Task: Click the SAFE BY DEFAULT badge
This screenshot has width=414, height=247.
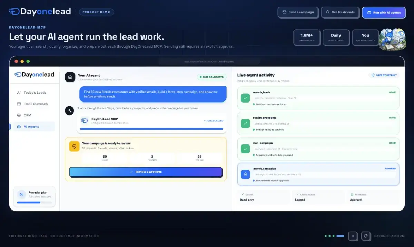Action: pos(384,75)
